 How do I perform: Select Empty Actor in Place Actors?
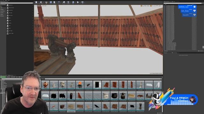click(20, 5)
